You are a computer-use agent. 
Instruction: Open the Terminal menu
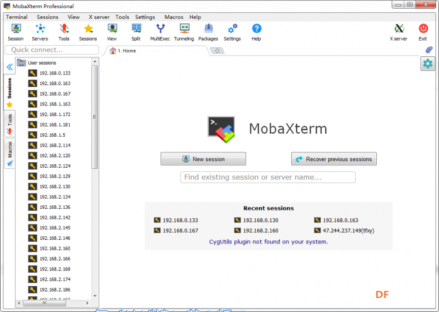pyautogui.click(x=17, y=17)
